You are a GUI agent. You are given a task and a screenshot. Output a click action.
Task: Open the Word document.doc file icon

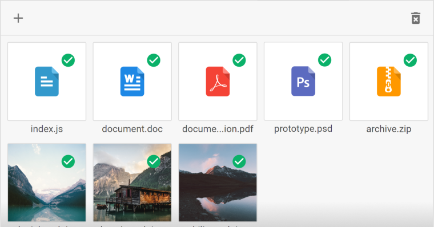point(132,82)
